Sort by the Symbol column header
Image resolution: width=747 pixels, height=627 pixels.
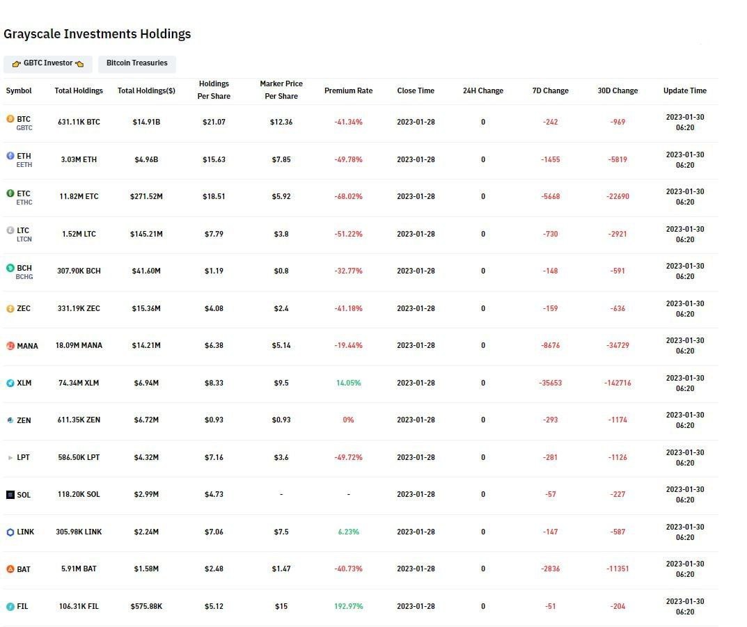pyautogui.click(x=19, y=90)
